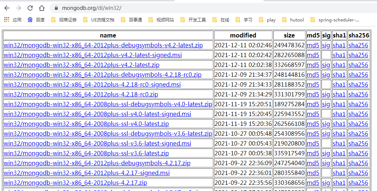This screenshot has width=377, height=191.
Task: Open the 应用 apps grid bookmark
Action: pyautogui.click(x=13, y=20)
